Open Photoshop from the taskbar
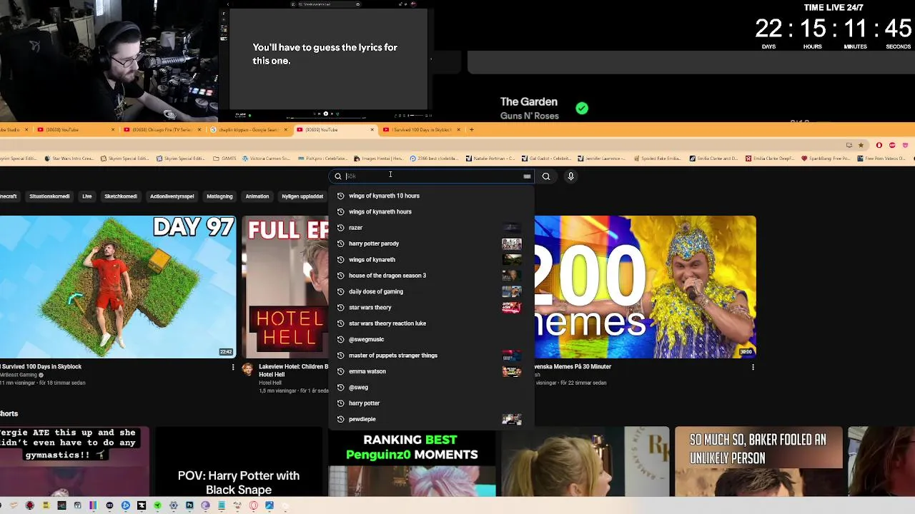Image resolution: width=915 pixels, height=514 pixels. pos(189,505)
